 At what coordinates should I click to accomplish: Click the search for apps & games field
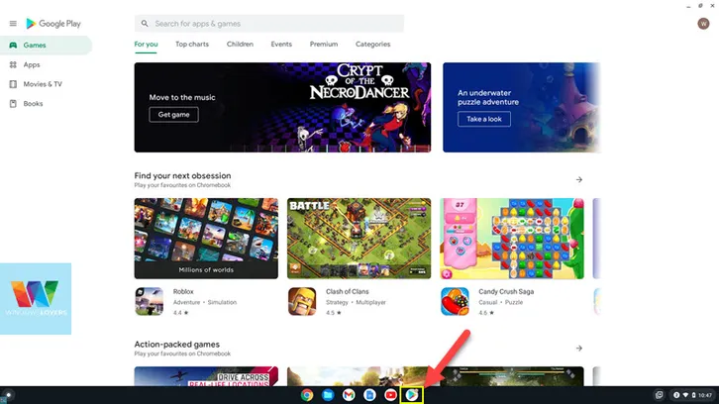[x=269, y=23]
